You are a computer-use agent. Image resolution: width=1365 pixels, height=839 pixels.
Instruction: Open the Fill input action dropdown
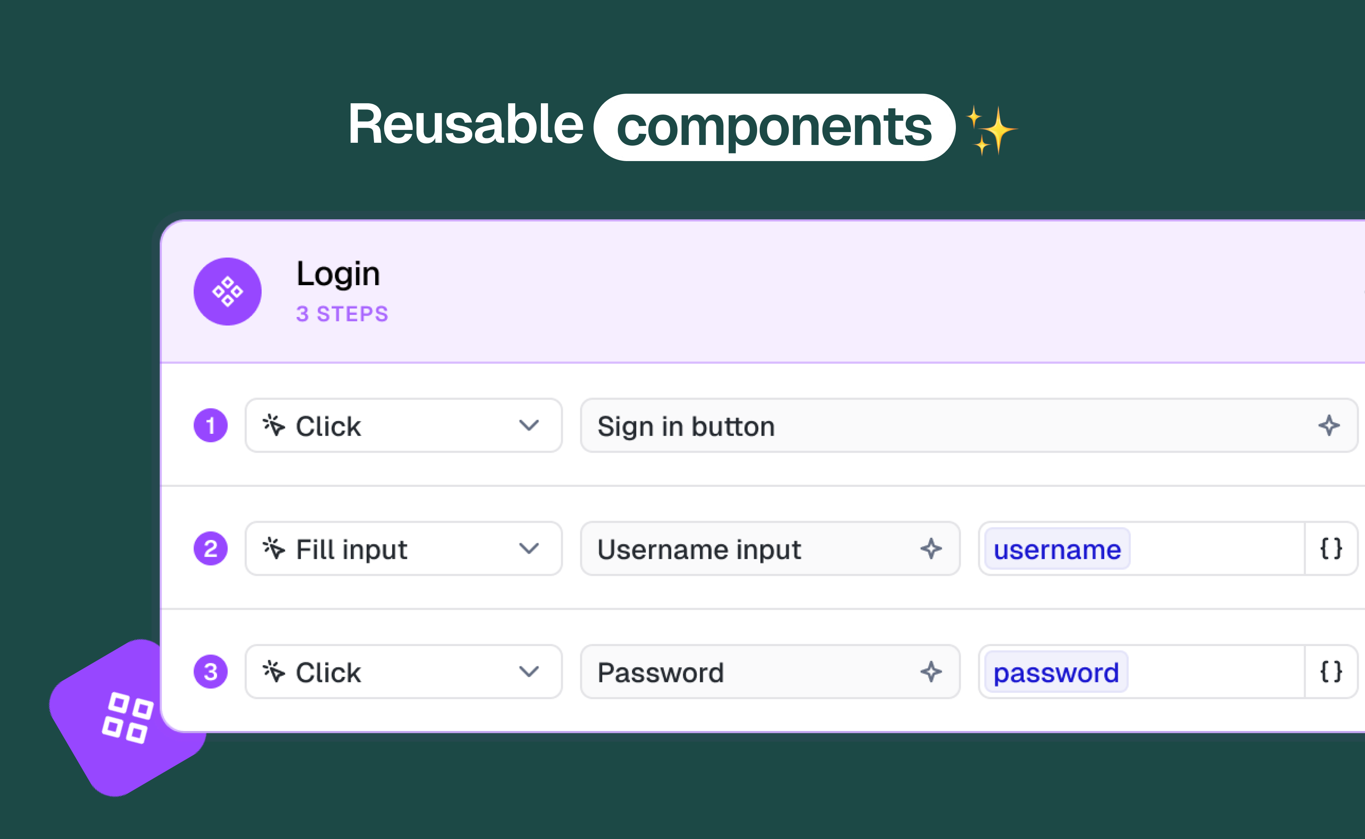(403, 549)
